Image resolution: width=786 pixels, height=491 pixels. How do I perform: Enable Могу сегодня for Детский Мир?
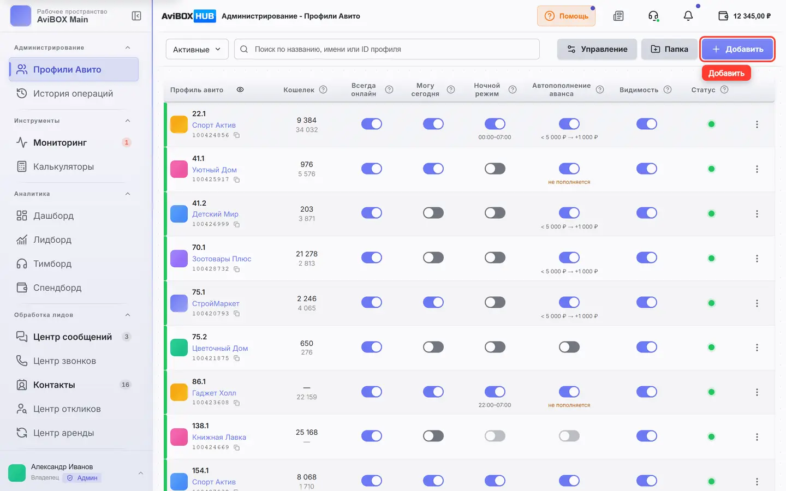(x=433, y=213)
